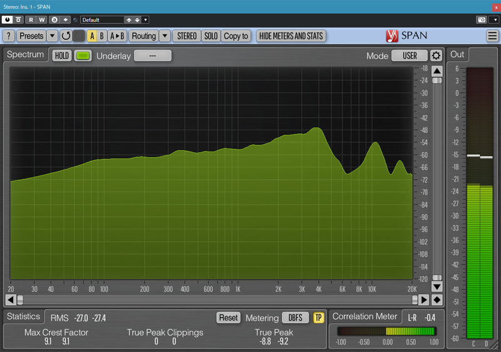Select the Spectrum tab
Screen dimensions: 501x352
pyautogui.click(x=25, y=54)
